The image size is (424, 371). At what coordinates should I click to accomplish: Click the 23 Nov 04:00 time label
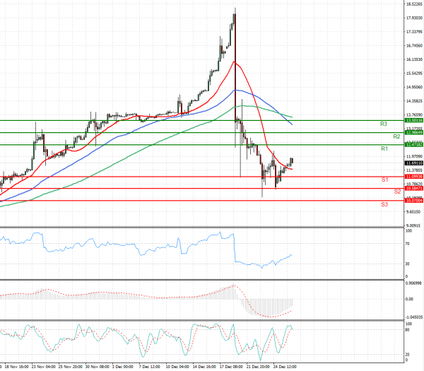(44, 367)
